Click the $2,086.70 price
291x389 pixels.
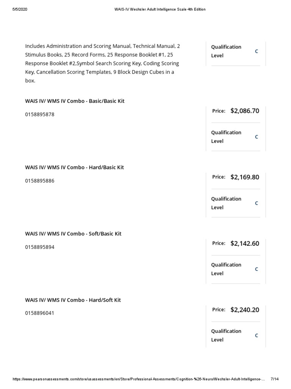pos(245,111)
